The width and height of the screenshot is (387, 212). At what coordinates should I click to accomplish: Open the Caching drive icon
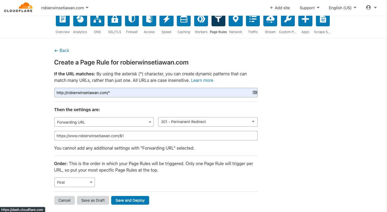pyautogui.click(x=184, y=21)
